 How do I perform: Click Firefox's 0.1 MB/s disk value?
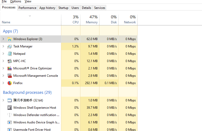point(111,83)
